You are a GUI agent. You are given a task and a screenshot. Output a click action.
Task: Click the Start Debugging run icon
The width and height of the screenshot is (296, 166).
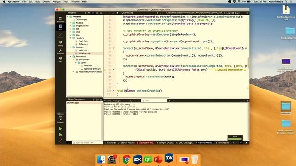[x=61, y=135]
